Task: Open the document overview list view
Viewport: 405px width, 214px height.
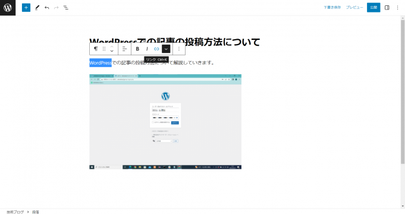Action: tap(66, 8)
